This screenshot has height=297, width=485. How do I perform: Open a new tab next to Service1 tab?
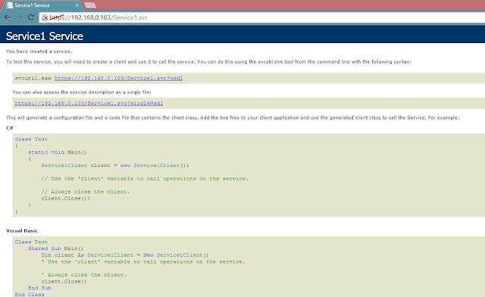pyautogui.click(x=90, y=5)
